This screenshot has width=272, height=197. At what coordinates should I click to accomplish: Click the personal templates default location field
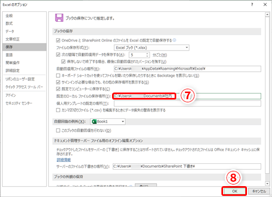pos(188,103)
